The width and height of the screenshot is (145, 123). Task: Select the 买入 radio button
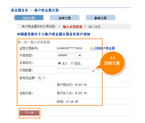pos(59,63)
